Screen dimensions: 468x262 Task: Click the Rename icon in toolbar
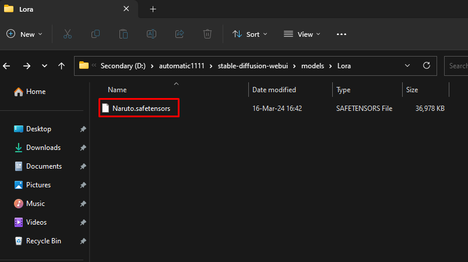click(152, 34)
